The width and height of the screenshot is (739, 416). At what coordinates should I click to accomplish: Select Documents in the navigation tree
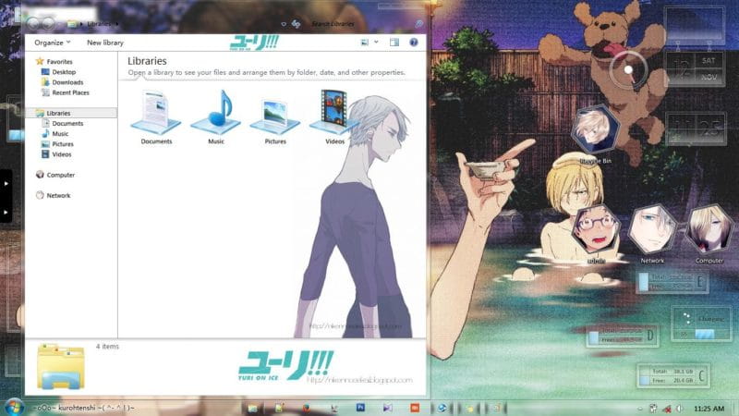tap(67, 123)
